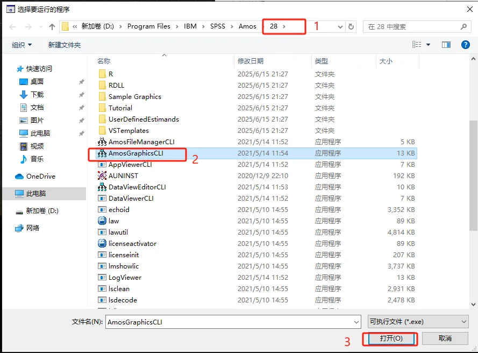Click Amos in the breadcrumb path

point(247,26)
